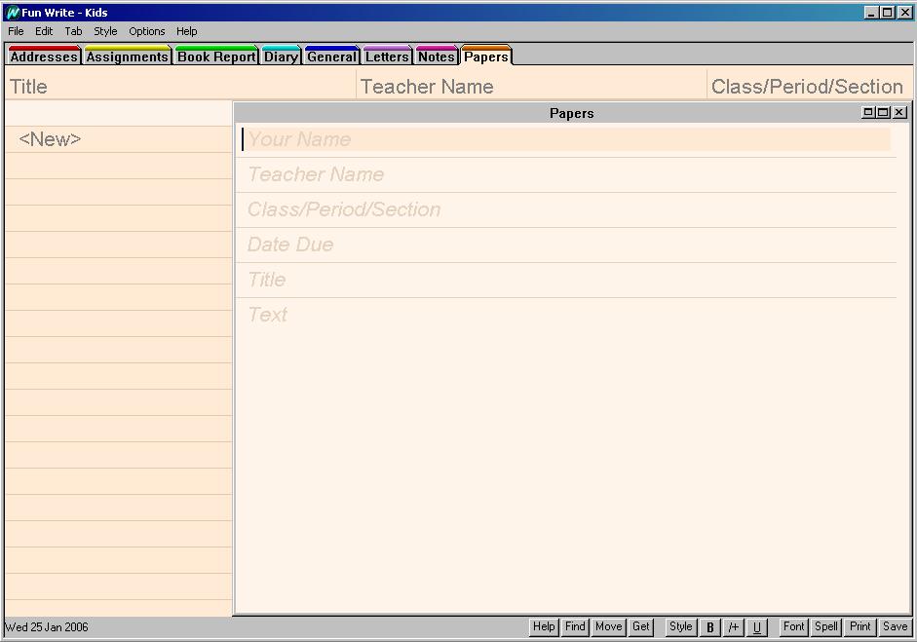Open the Options menu
Image resolution: width=917 pixels, height=642 pixels.
click(147, 31)
